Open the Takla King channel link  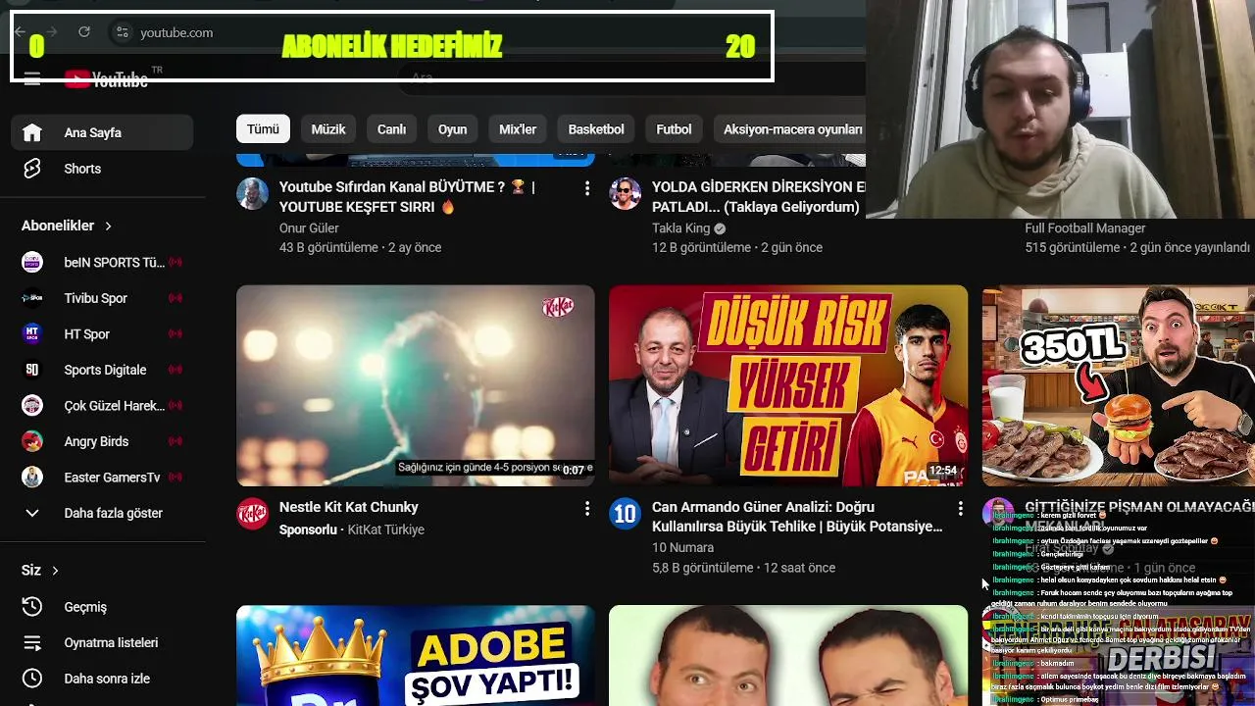pos(680,228)
